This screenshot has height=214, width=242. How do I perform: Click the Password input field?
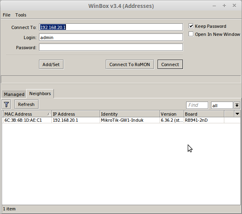tap(111, 47)
